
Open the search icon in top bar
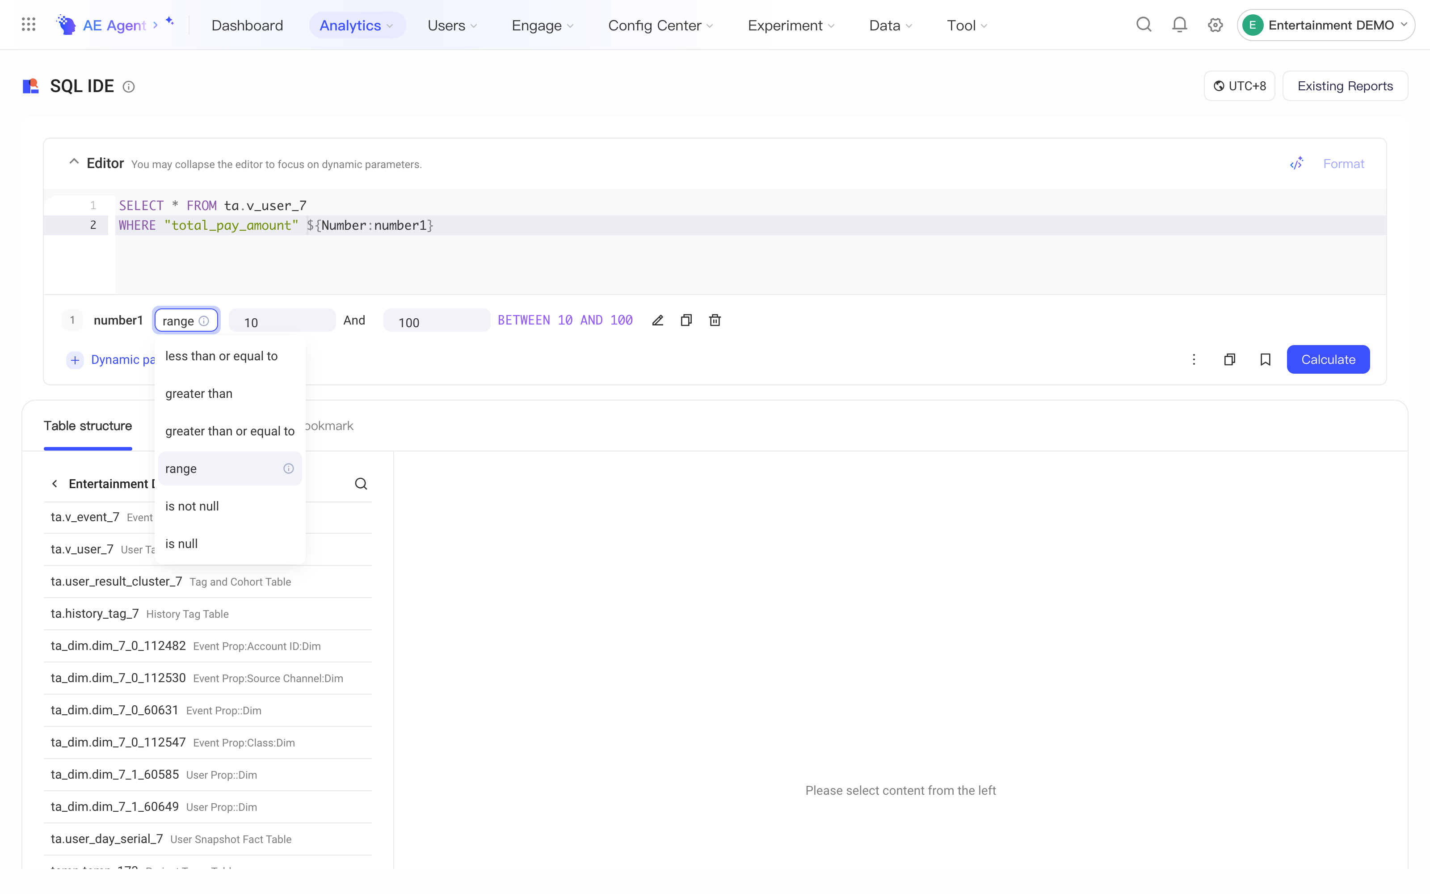pyautogui.click(x=1144, y=25)
